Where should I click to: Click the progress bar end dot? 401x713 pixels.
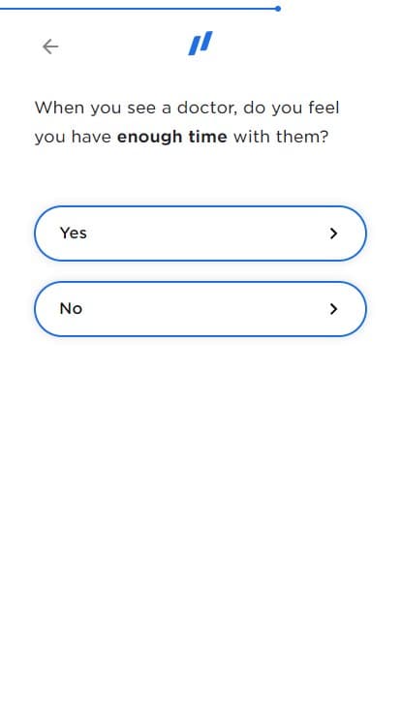[278, 9]
